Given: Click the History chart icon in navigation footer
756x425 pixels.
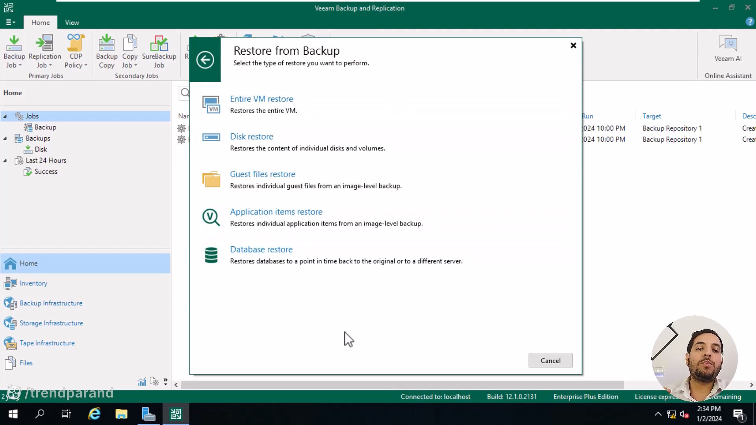Looking at the screenshot, I should pyautogui.click(x=142, y=381).
